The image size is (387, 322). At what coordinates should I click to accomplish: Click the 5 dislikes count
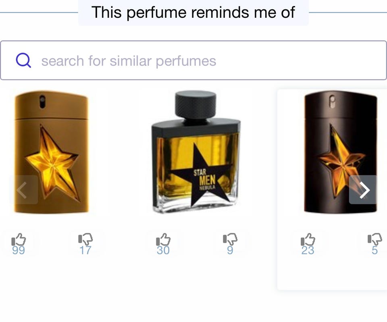click(375, 250)
